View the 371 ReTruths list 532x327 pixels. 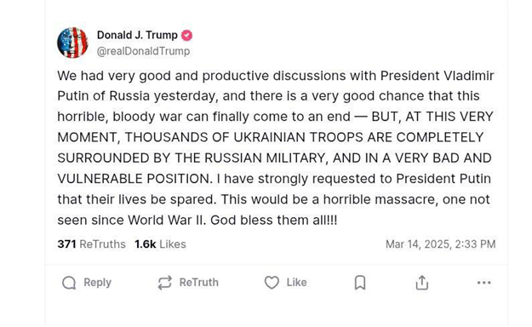pos(92,244)
